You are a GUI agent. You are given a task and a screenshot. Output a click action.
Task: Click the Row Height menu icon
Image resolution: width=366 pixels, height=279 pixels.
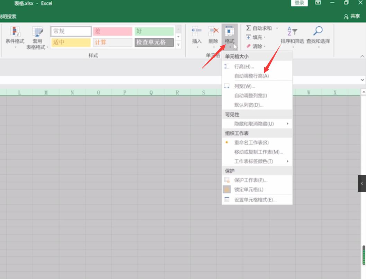(227, 66)
